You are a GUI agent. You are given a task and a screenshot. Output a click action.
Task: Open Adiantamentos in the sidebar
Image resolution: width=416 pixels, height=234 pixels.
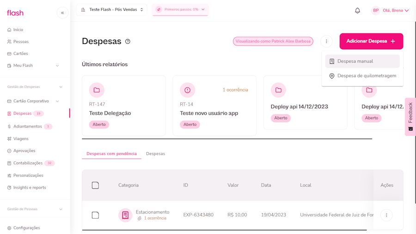pyautogui.click(x=28, y=126)
